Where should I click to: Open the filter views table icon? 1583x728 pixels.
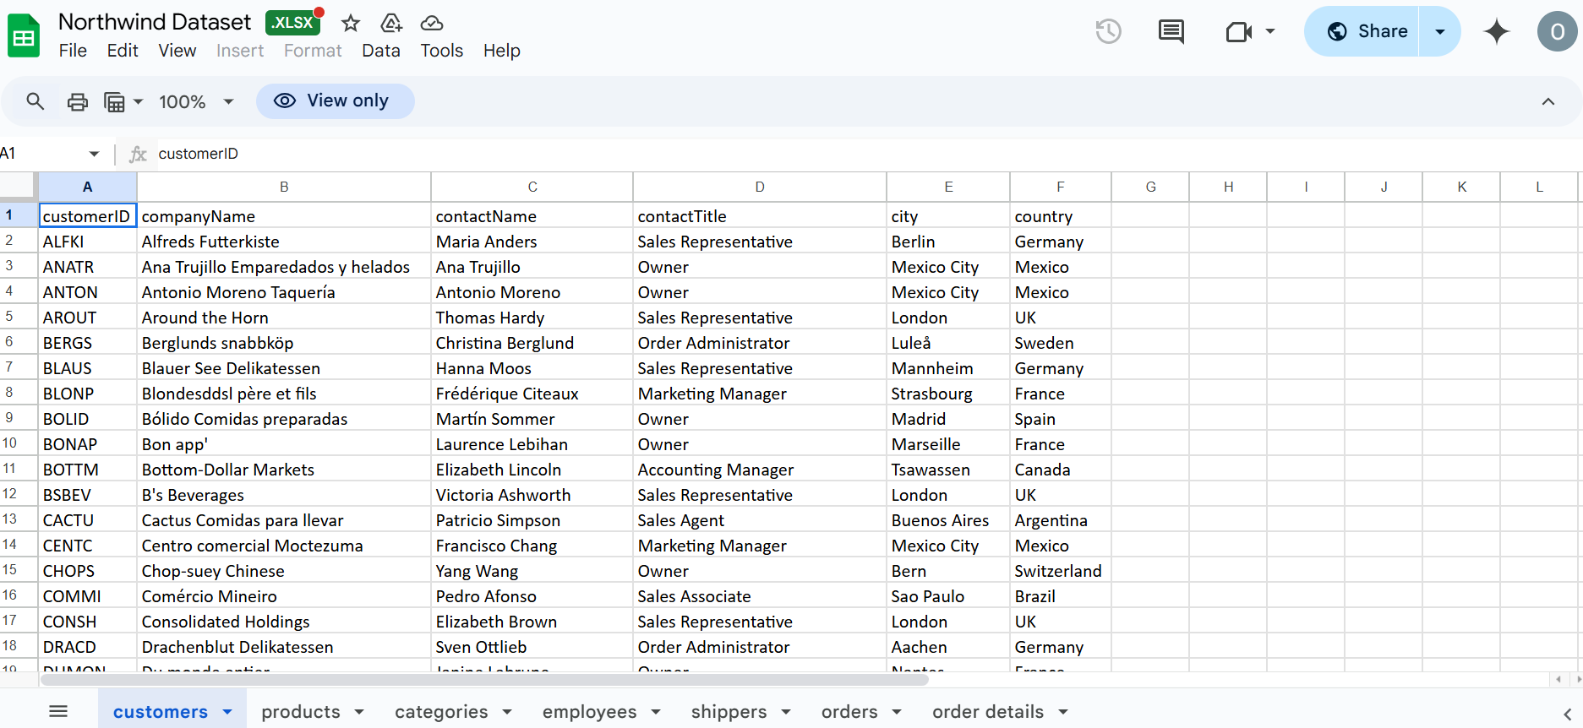114,102
